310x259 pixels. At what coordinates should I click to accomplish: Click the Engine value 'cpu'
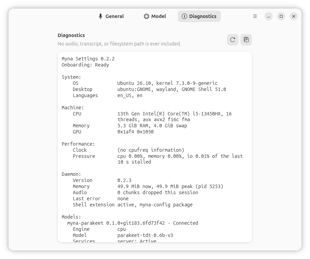[x=121, y=229]
